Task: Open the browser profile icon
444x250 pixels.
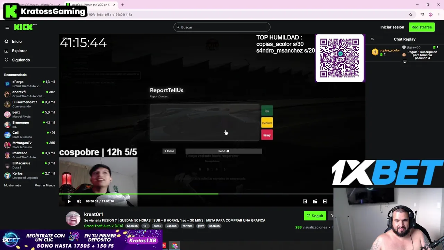Action: [430, 15]
